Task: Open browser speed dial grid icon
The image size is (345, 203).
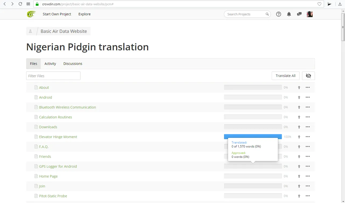Action: point(28,4)
